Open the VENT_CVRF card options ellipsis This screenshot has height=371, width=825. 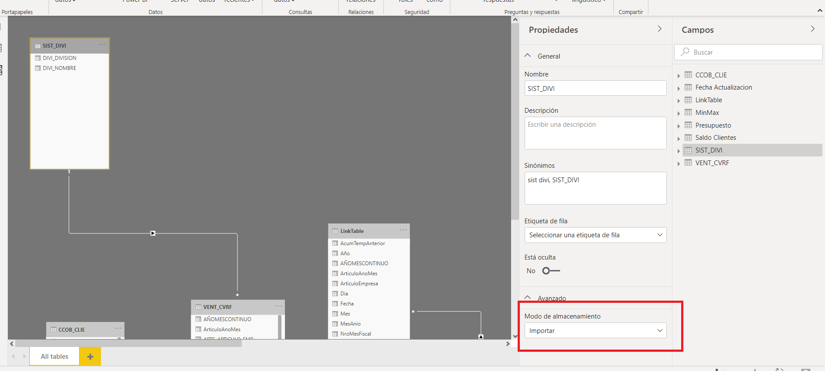point(278,306)
